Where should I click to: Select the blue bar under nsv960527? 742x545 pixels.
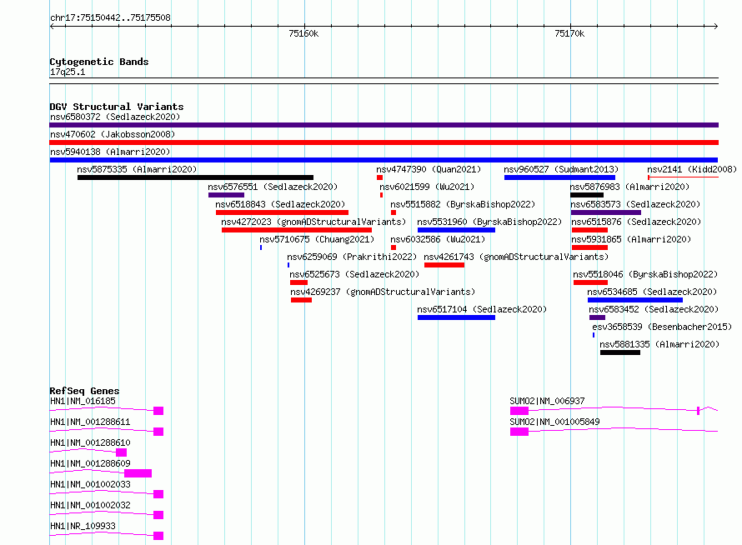coord(559,177)
